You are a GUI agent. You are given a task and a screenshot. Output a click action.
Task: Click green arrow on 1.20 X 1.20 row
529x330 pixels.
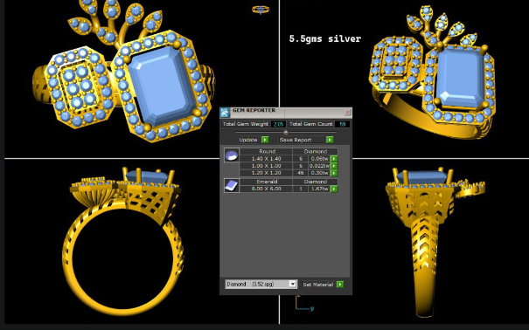pos(334,173)
